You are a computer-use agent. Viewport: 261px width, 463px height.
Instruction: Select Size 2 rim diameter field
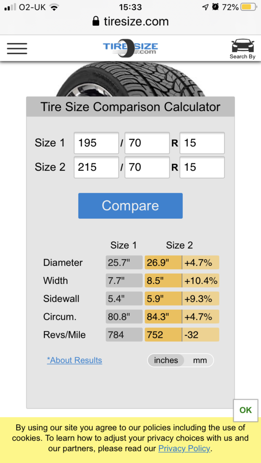pos(202,168)
